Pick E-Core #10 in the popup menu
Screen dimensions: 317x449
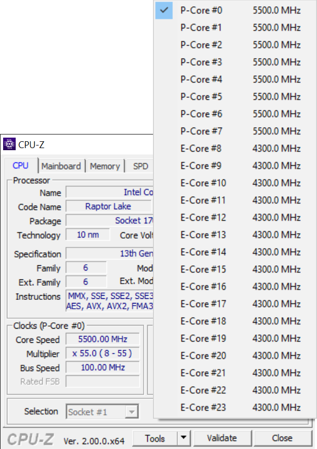234,183
